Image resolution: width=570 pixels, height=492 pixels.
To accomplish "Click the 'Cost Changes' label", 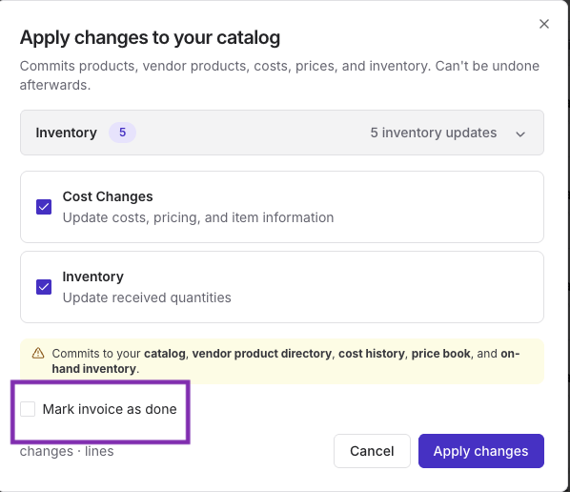I will pos(108,196).
